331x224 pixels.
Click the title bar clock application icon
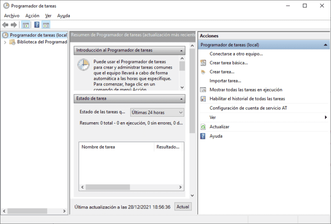[x=6, y=6]
